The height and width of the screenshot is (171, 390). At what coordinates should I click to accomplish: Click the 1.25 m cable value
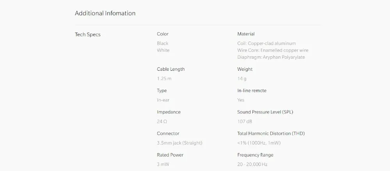[164, 79]
